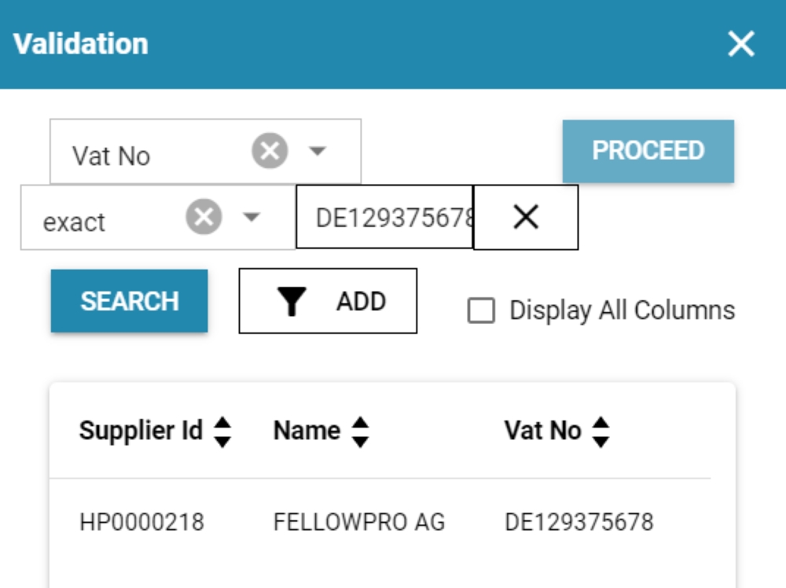The image size is (786, 588).
Task: Sort by Supplier Id arrows
Action: (x=223, y=432)
